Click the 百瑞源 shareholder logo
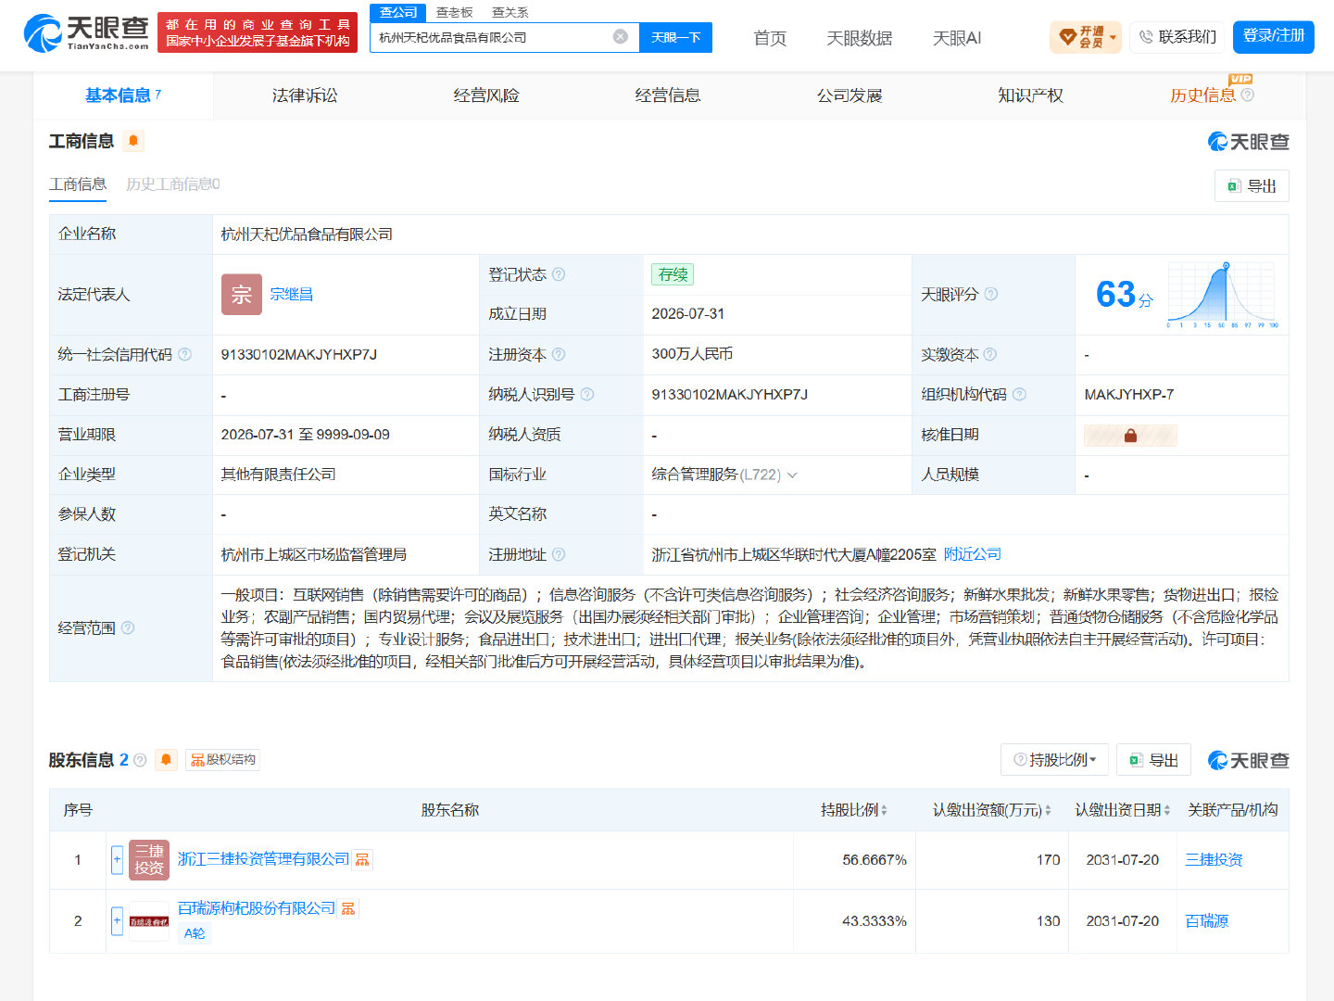This screenshot has height=1001, width=1334. [149, 920]
